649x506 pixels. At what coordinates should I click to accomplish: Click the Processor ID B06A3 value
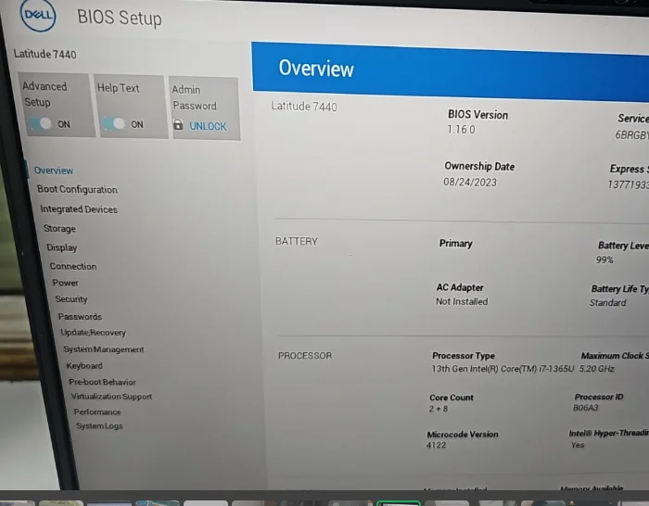[x=585, y=408]
